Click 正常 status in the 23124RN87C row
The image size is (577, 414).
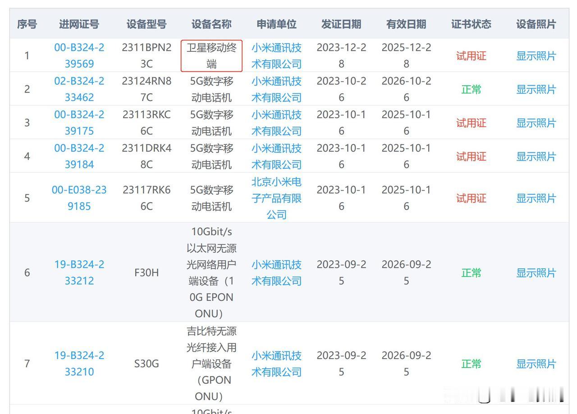pyautogui.click(x=471, y=89)
